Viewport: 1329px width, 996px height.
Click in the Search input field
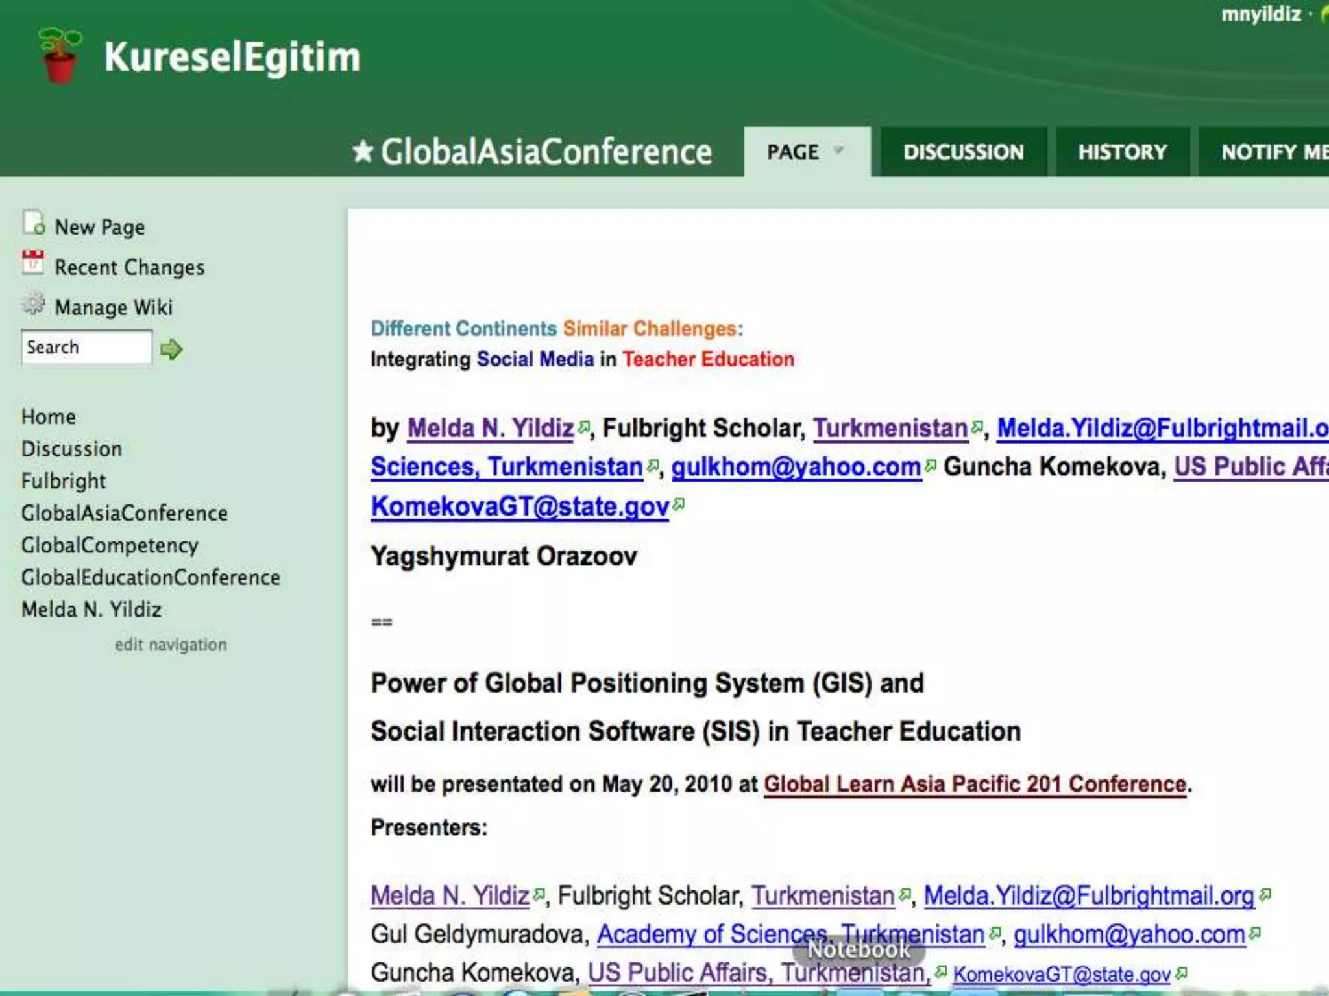coord(86,348)
